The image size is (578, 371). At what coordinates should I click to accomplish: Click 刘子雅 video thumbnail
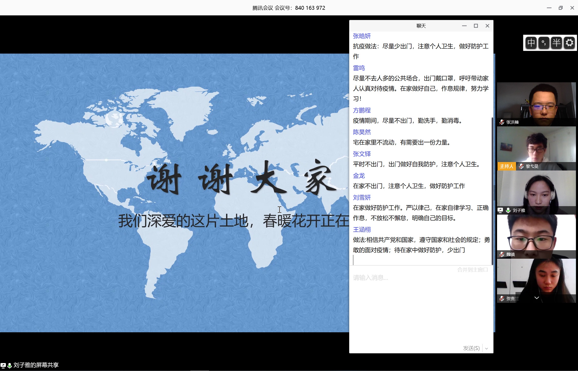536,190
